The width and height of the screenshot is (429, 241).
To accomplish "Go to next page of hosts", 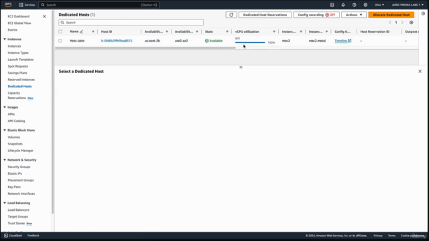I will pyautogui.click(x=402, y=22).
